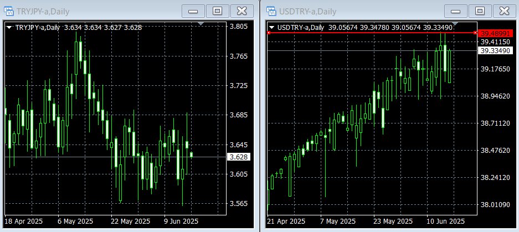This screenshot has height=232, width=519.
Task: Click the 21 Apr 2025 date label
Action: pyautogui.click(x=286, y=221)
